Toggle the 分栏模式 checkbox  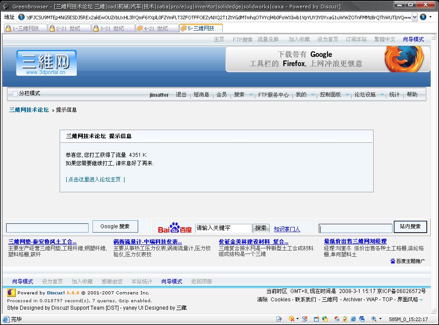tap(15, 93)
